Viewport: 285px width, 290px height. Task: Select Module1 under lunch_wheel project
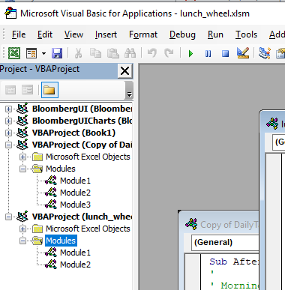click(x=75, y=253)
